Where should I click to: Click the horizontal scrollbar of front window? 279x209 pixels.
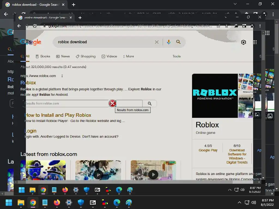click(x=125, y=182)
